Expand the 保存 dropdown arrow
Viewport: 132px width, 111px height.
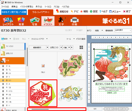point(10,39)
